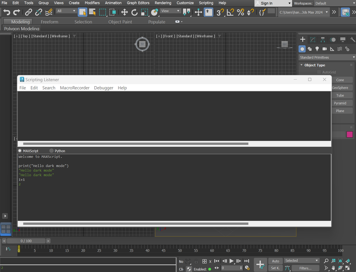Open the Modify panel tab icon
Viewport: 356px width, 272px height.
(x=313, y=39)
